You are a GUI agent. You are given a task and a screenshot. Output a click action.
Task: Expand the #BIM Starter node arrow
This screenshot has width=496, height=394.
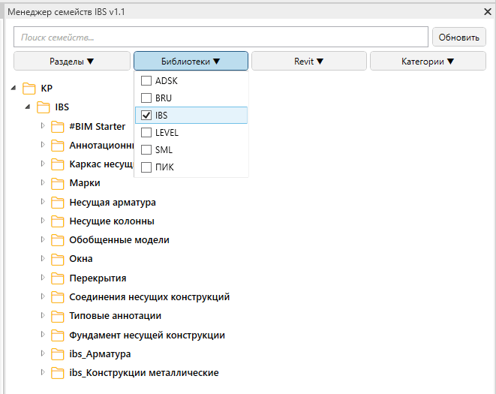coord(43,125)
